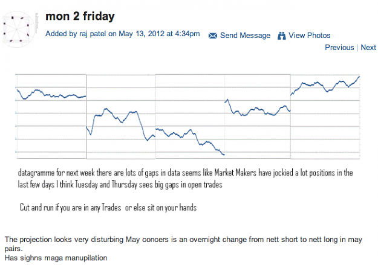The height and width of the screenshot is (265, 378).
Task: Click the first (Monday) chart panel
Action: [51, 117]
